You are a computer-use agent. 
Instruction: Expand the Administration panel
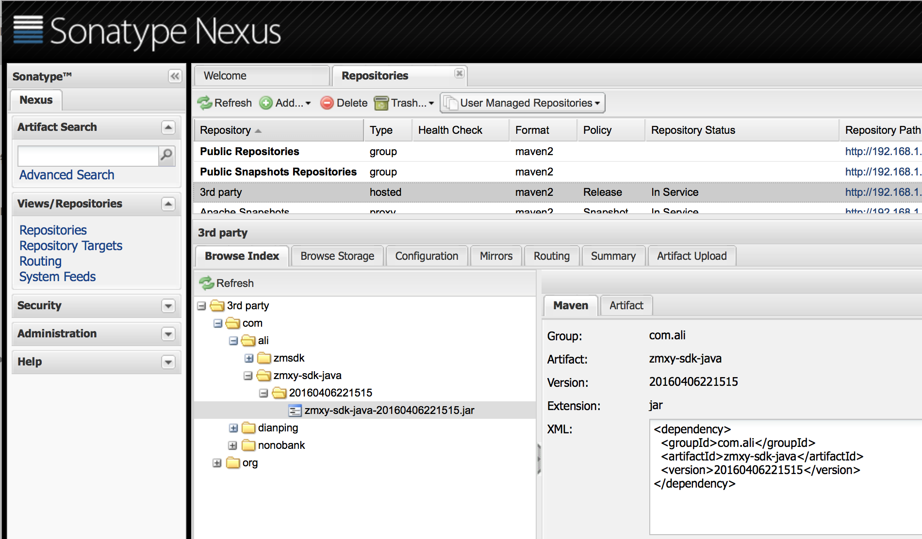pos(168,334)
